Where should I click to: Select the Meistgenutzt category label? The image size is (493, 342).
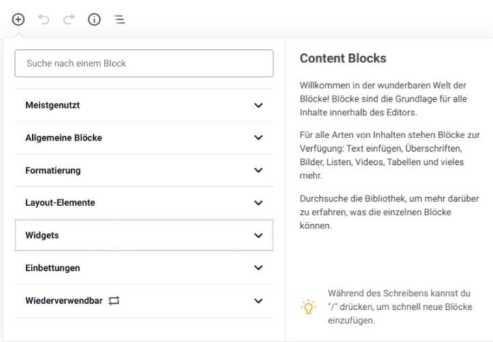point(53,105)
